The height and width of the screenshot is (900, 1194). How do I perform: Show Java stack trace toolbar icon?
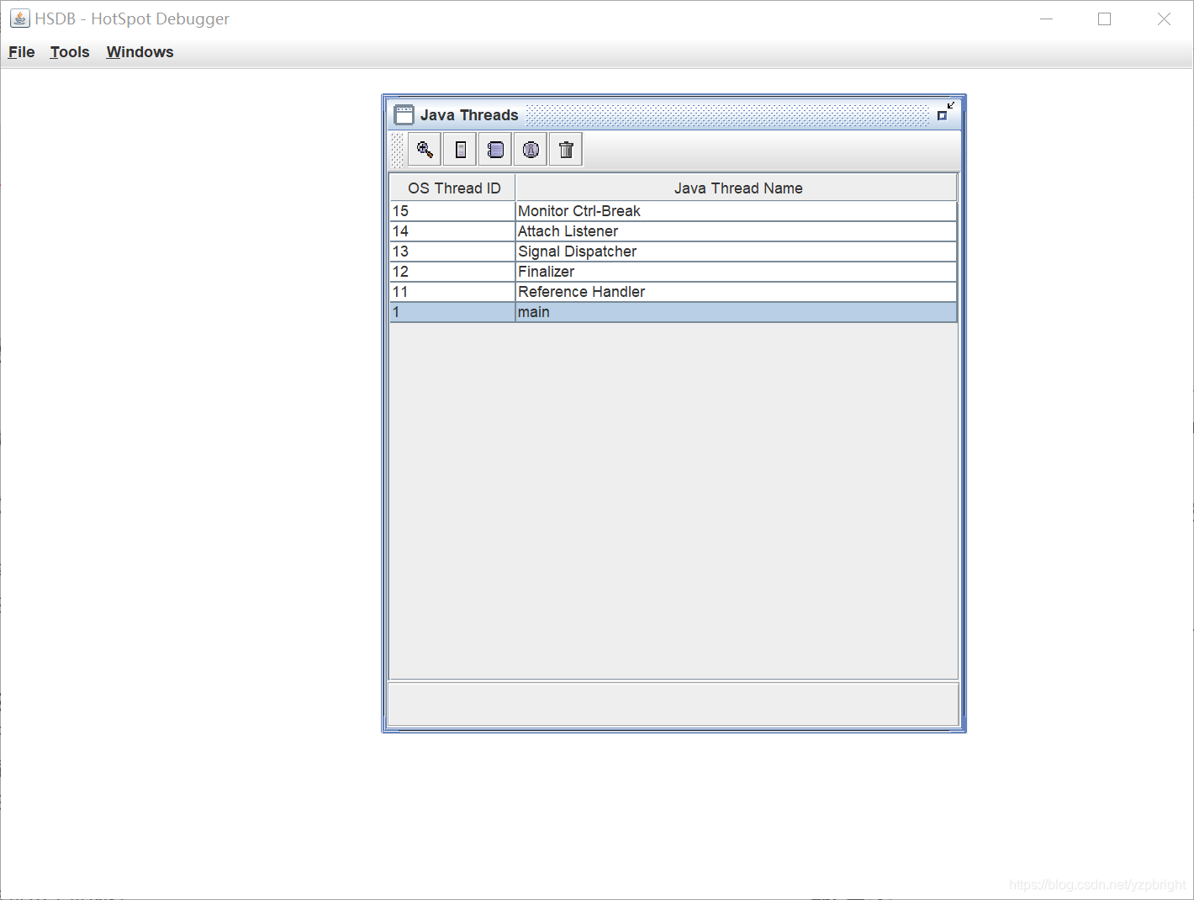click(x=495, y=150)
